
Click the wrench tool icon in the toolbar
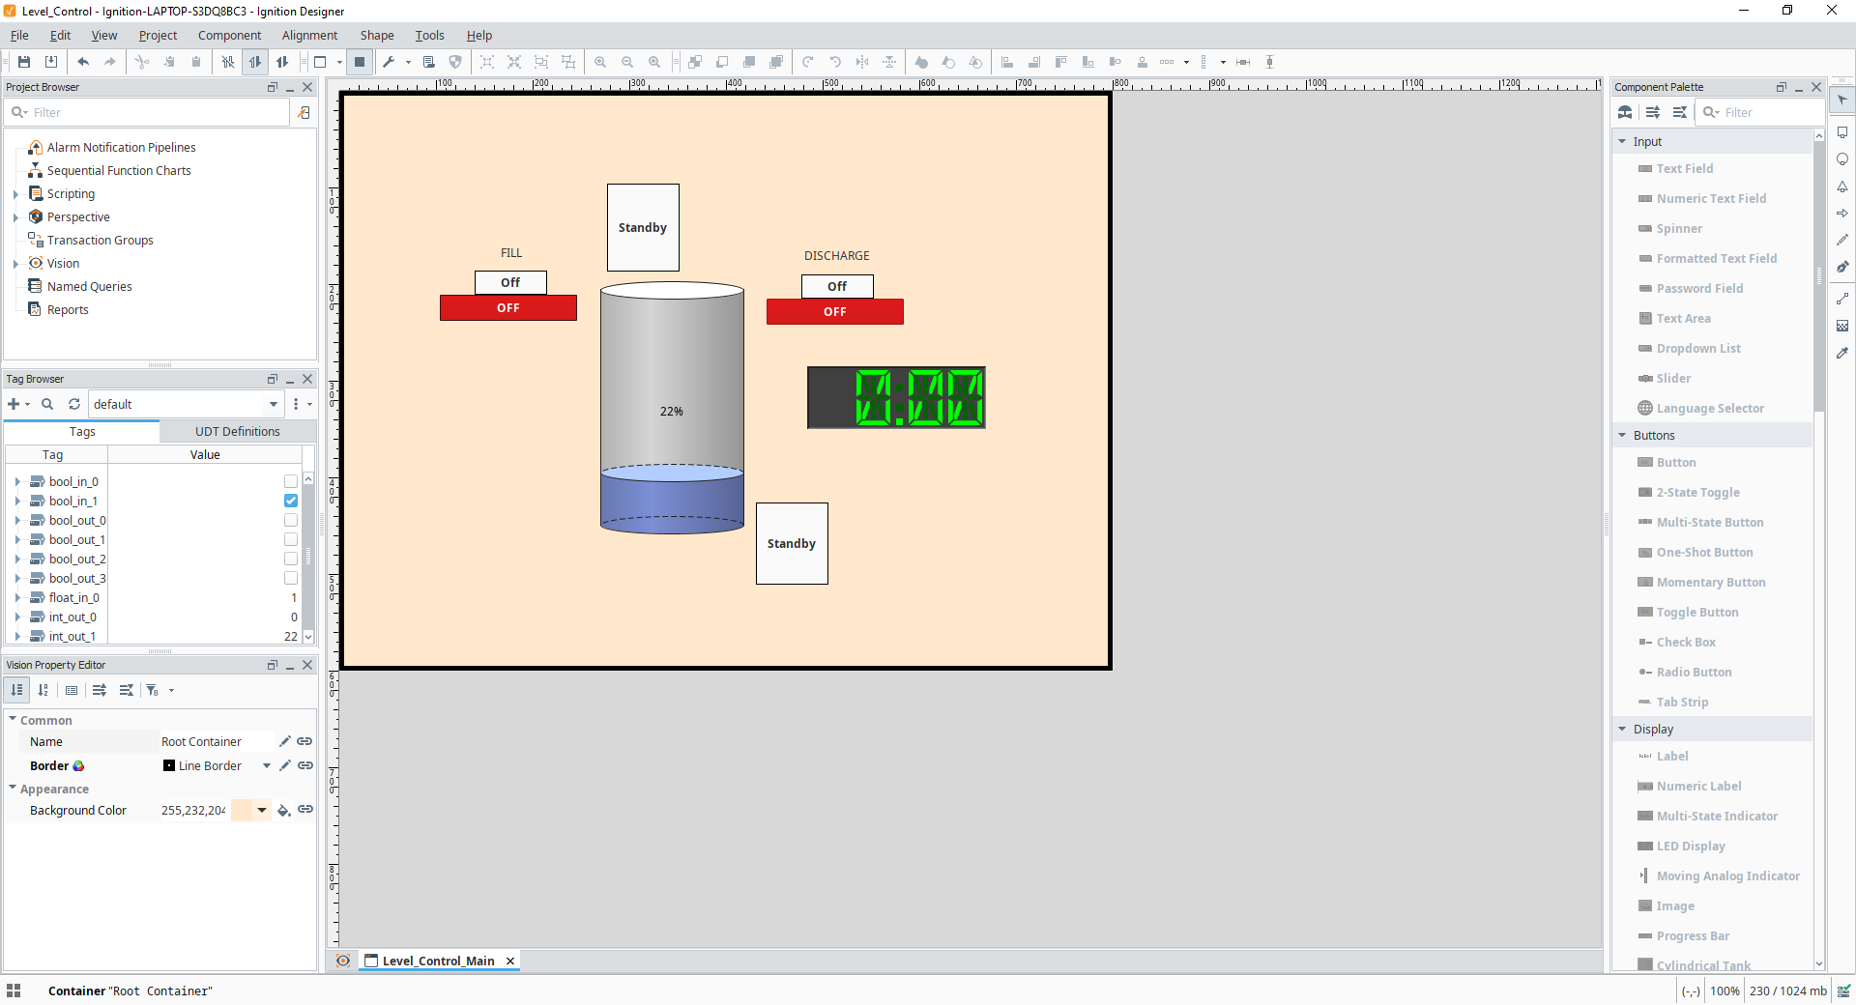coord(389,62)
